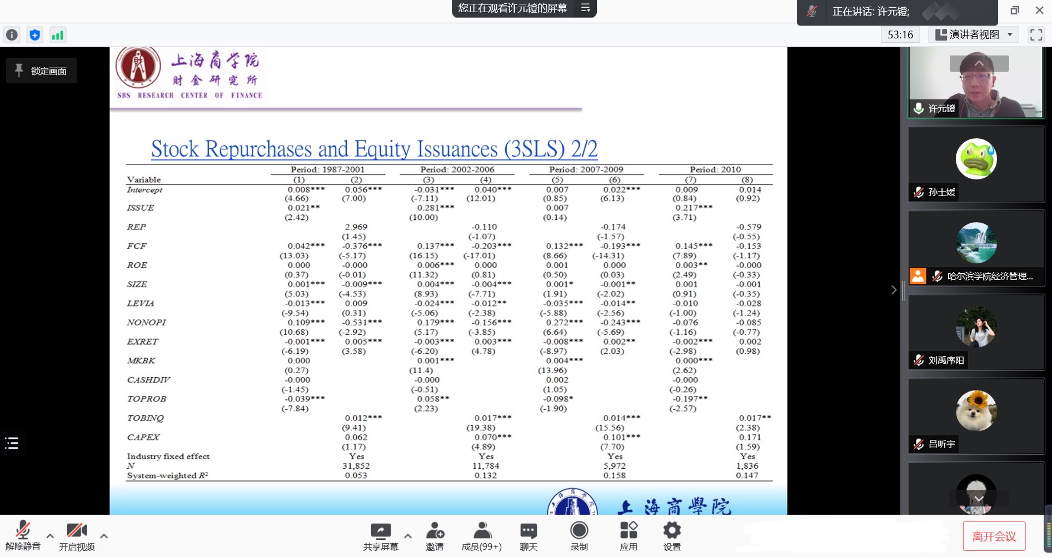The height and width of the screenshot is (557, 1052).
Task: Expand the audio options arrow beside the microphone
Action: [50, 536]
